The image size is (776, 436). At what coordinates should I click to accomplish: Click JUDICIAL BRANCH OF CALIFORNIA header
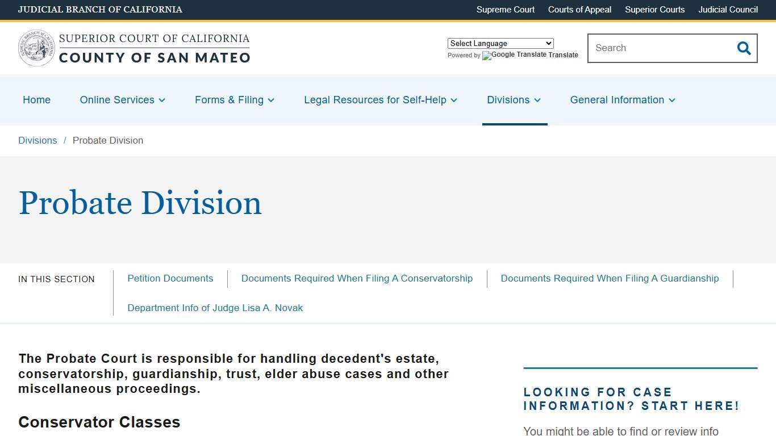pyautogui.click(x=100, y=10)
